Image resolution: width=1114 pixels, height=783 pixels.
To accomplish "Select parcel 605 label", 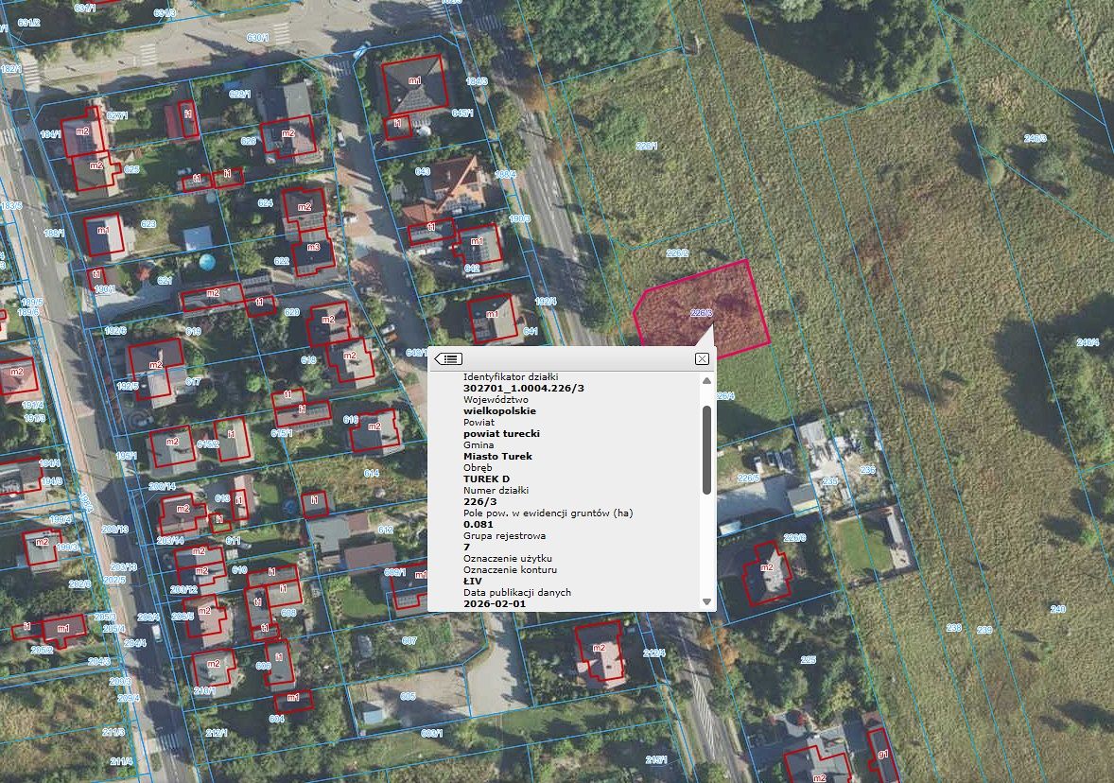I will (x=408, y=696).
